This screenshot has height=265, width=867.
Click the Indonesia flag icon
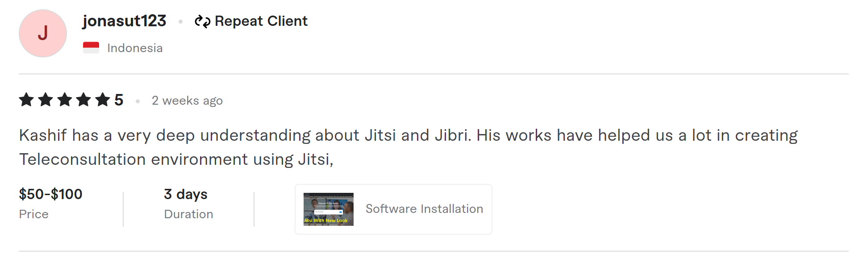click(x=91, y=48)
